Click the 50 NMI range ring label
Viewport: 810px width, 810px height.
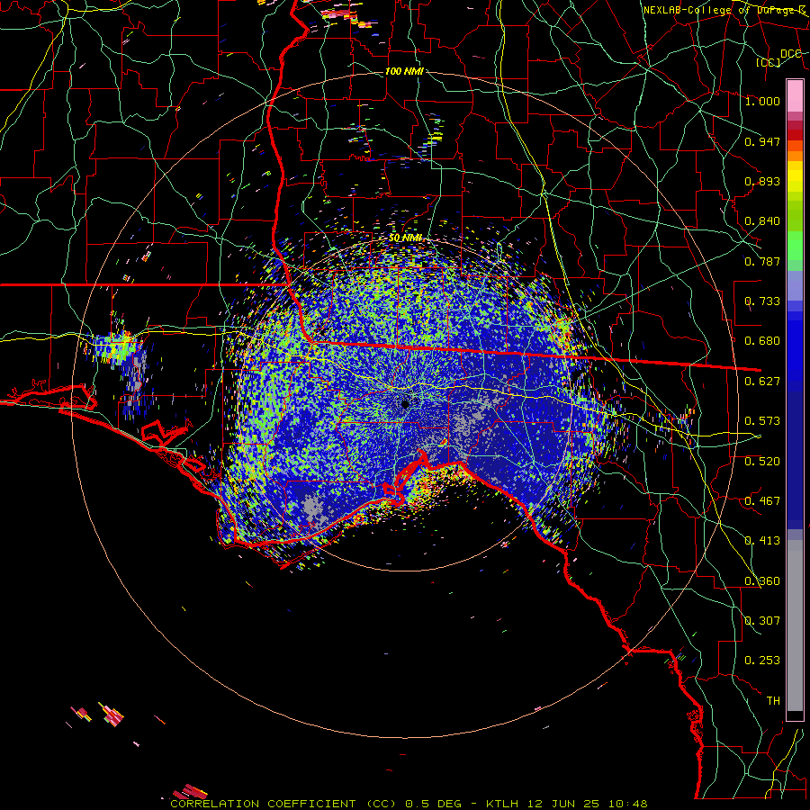(x=405, y=238)
